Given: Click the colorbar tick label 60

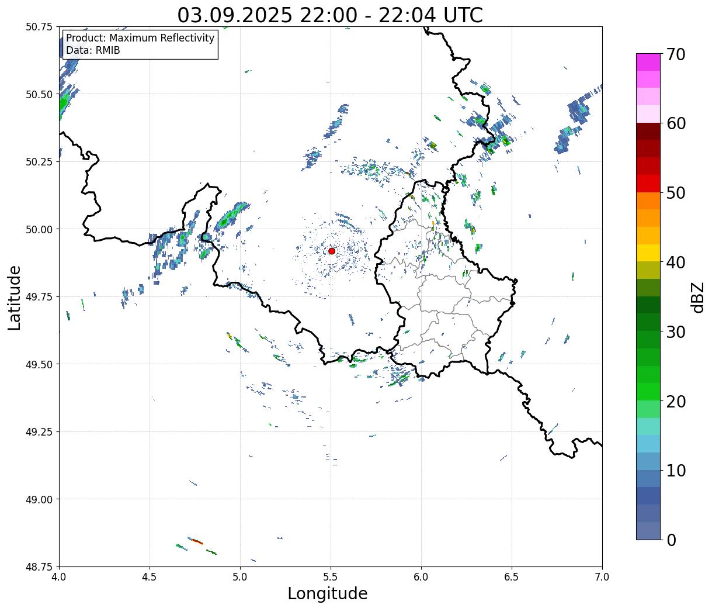Looking at the screenshot, I should (x=675, y=123).
